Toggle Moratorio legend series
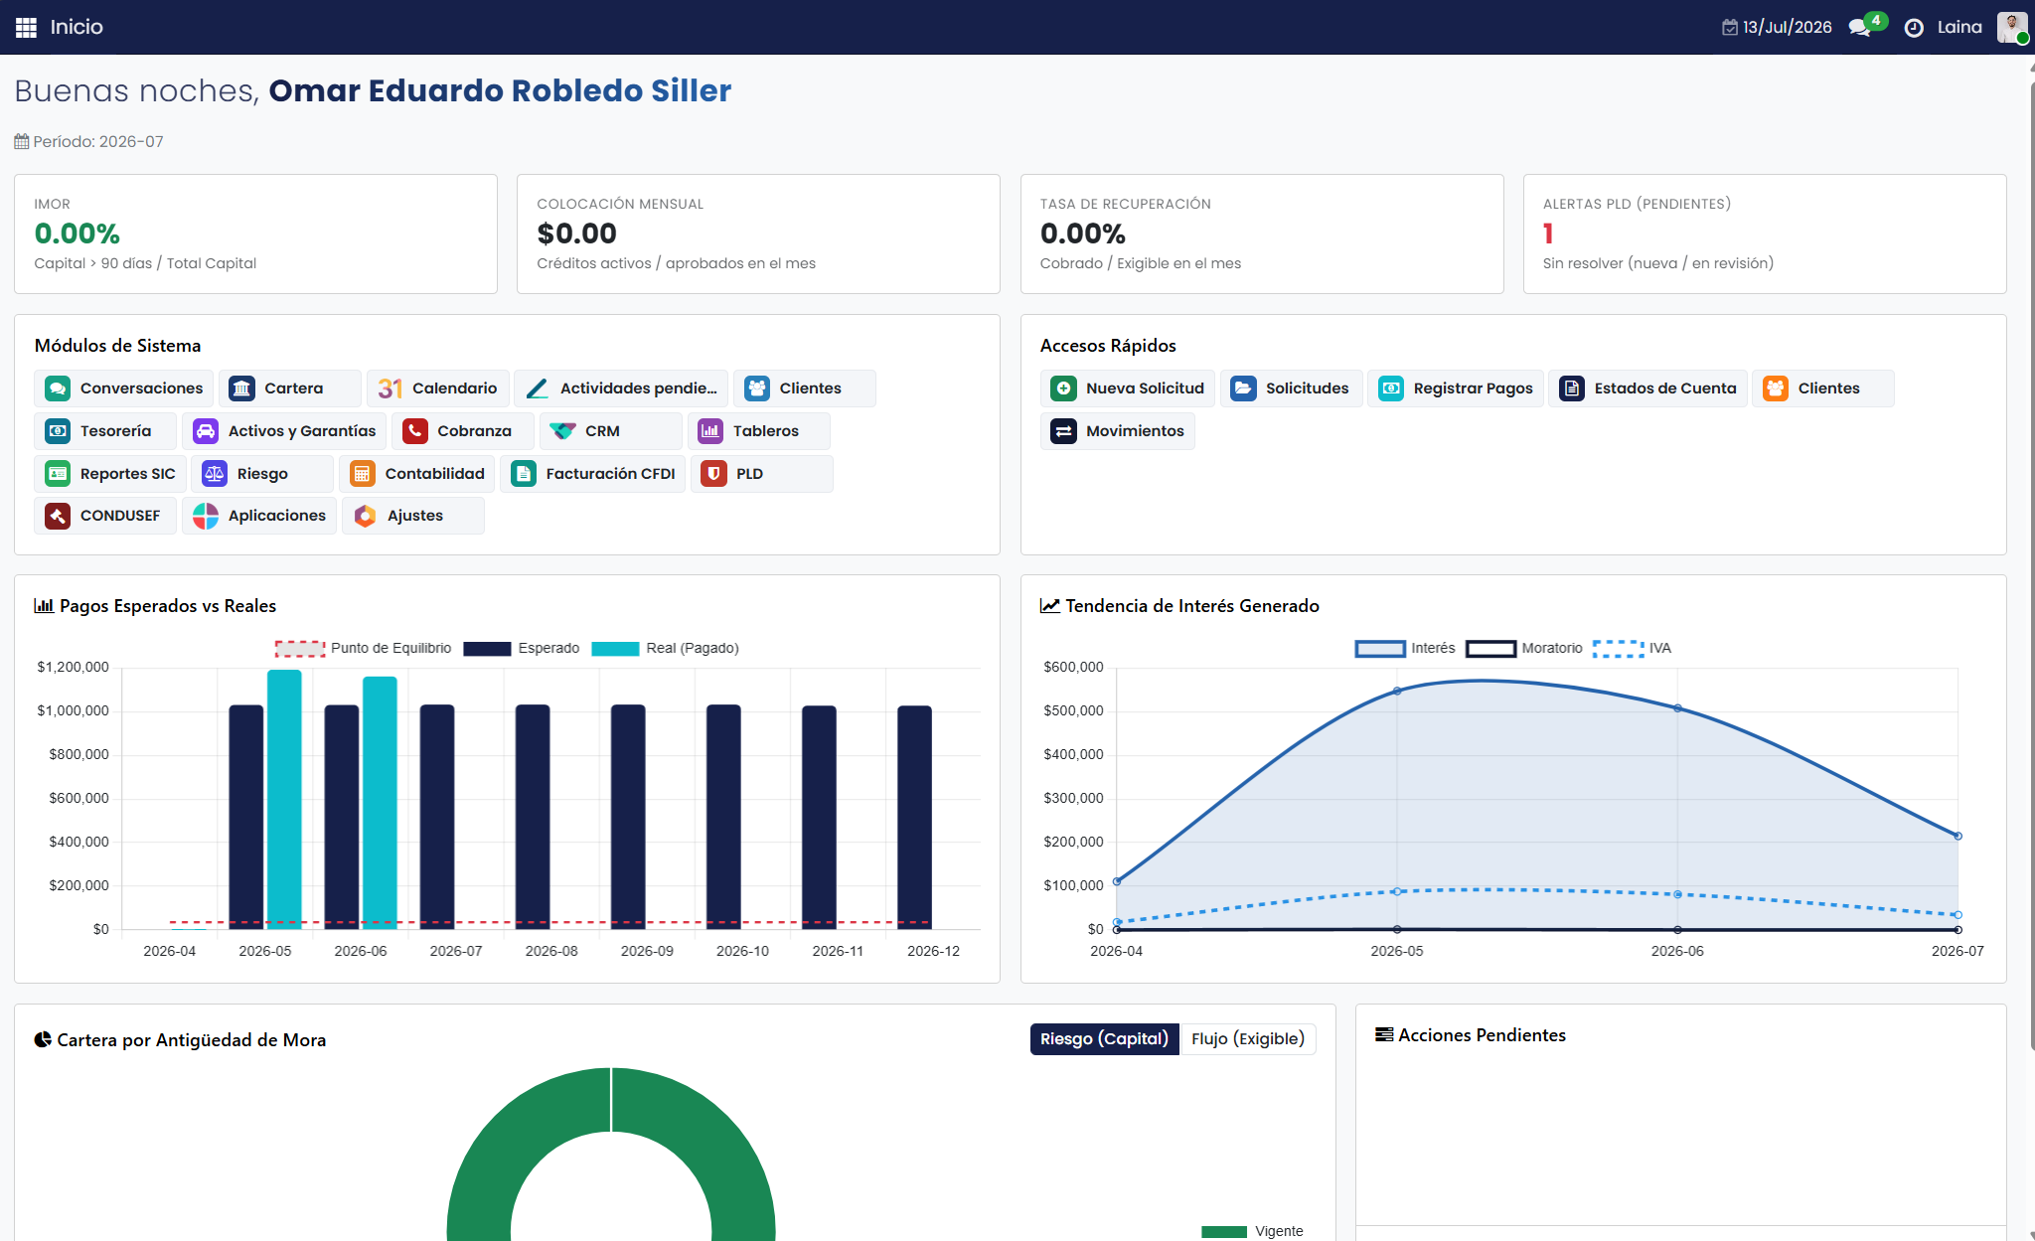The height and width of the screenshot is (1241, 2035). 1524,648
